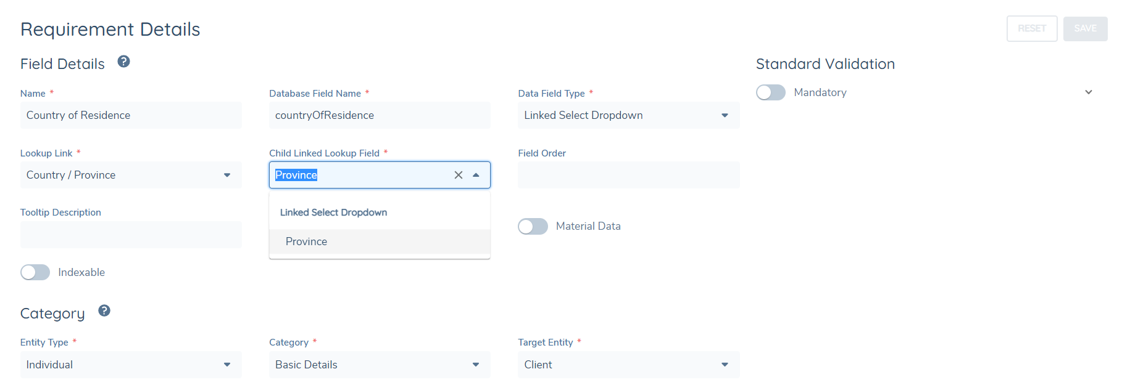Click the Database Field Name input

point(379,115)
